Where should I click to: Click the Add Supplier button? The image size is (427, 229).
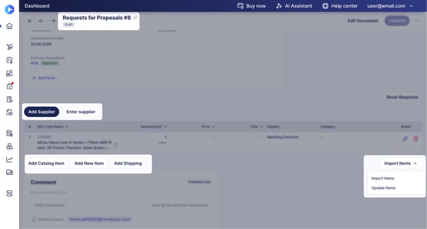point(41,112)
